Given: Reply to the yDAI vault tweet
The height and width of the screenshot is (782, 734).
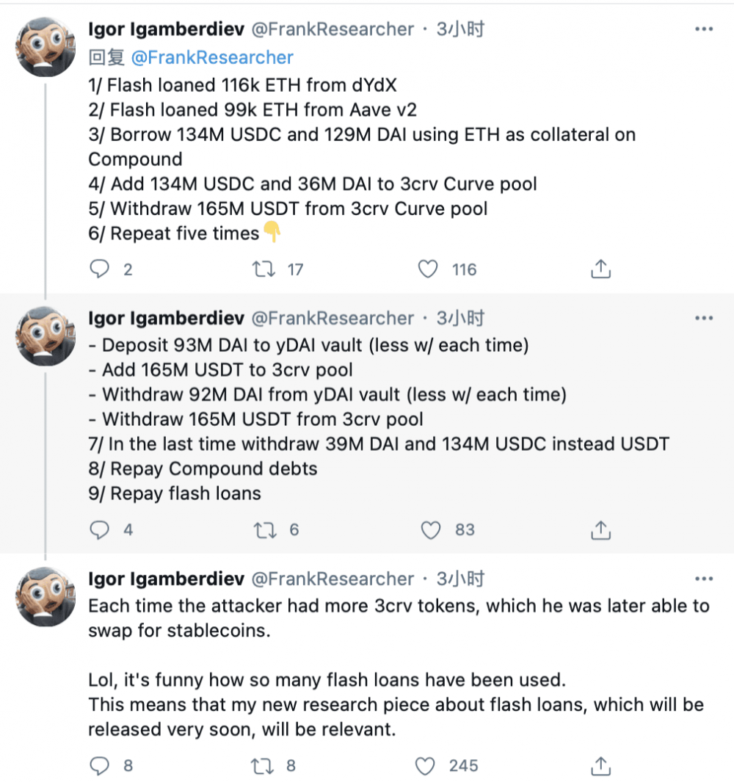Looking at the screenshot, I should pyautogui.click(x=99, y=529).
